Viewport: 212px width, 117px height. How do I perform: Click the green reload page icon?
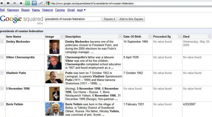coord(27,3)
